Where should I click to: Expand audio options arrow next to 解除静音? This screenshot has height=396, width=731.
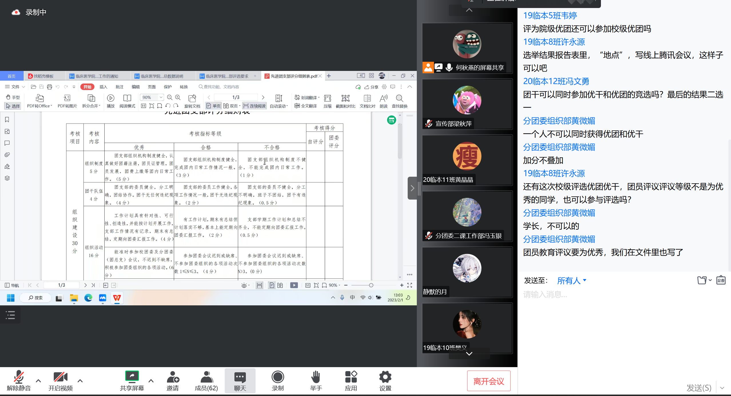pyautogui.click(x=38, y=381)
